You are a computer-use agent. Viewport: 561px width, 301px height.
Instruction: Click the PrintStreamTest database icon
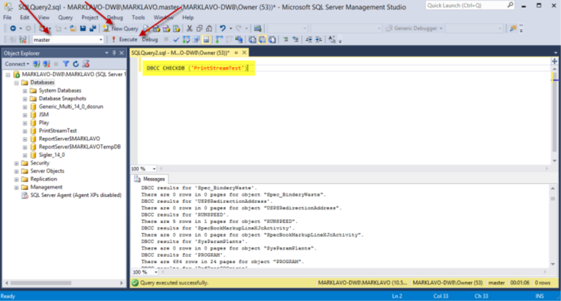tap(33, 130)
